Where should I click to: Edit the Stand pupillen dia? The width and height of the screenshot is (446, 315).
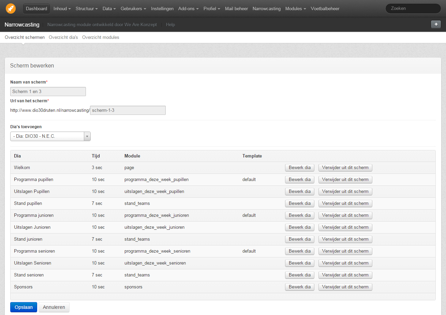tap(300, 204)
